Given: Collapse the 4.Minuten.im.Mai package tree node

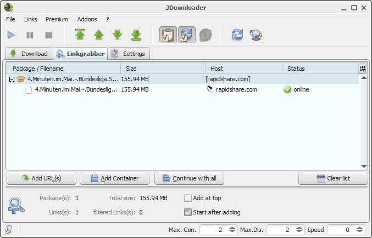Looking at the screenshot, I should tap(11, 79).
